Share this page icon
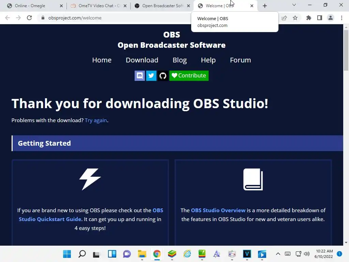Screen dimensions: 349x262 pos(284,18)
